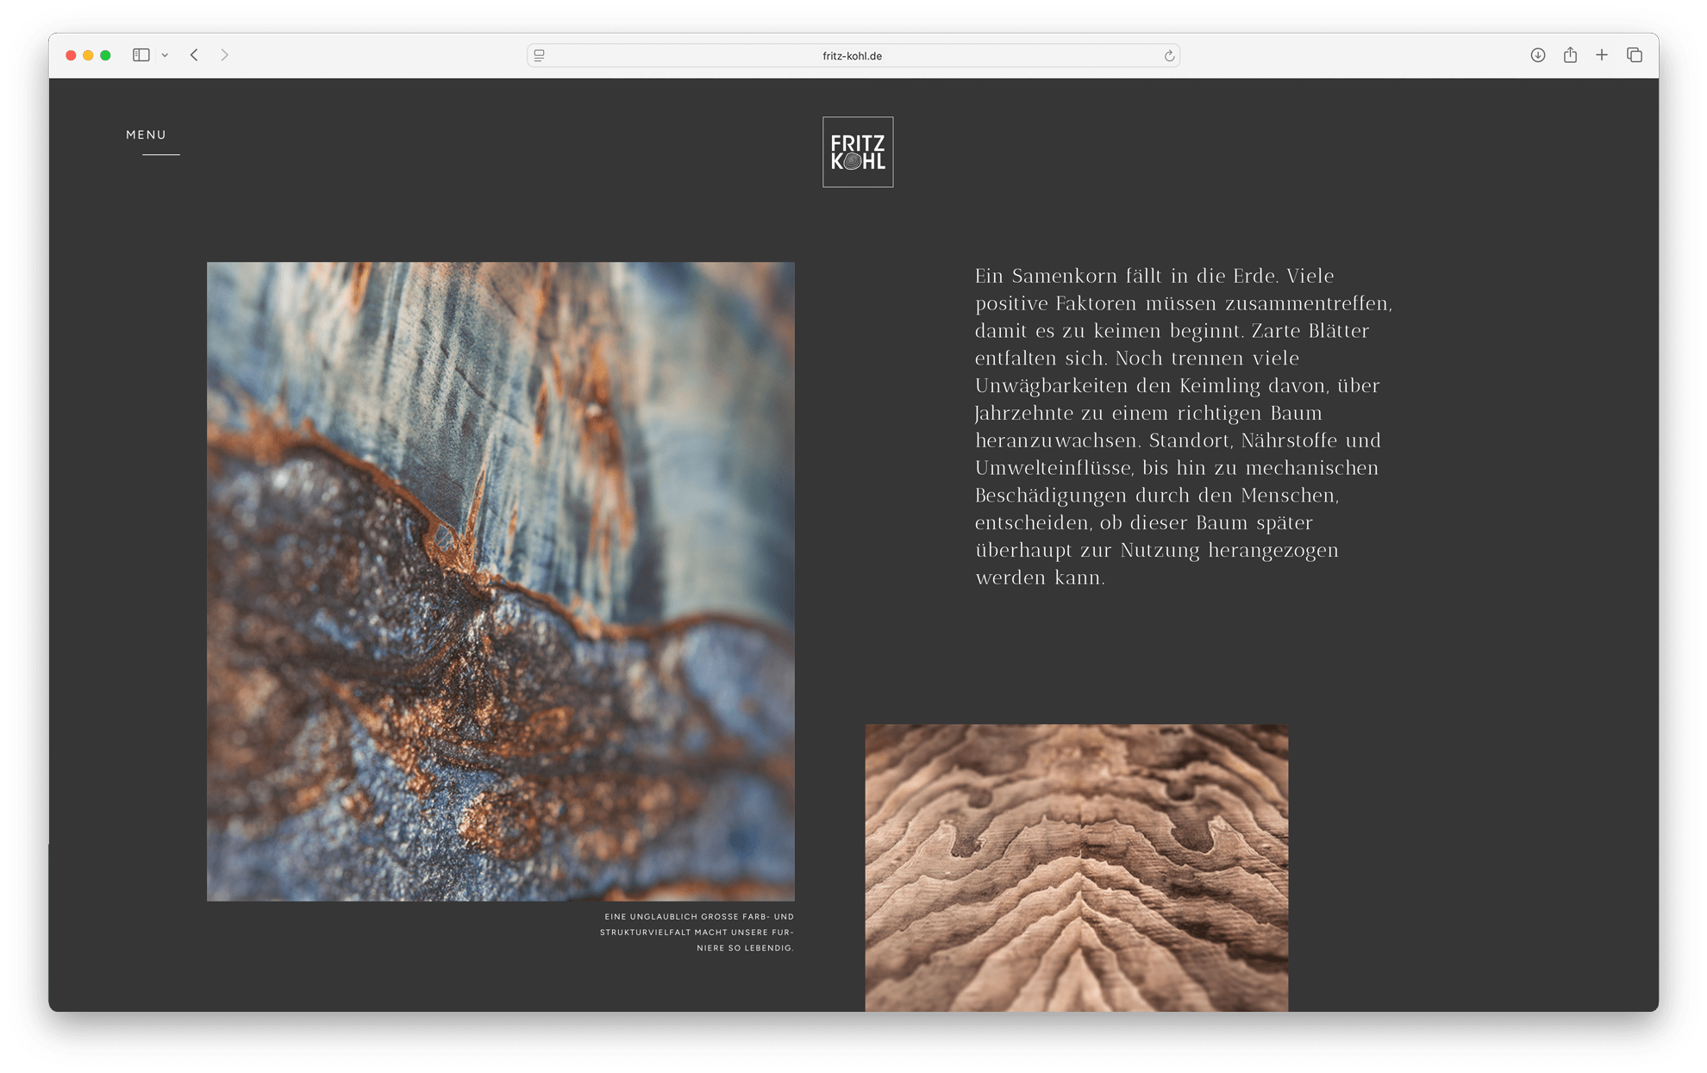The height and width of the screenshot is (1073, 1707).
Task: Reload the fritz-kohl.de page
Action: pos(1169,56)
